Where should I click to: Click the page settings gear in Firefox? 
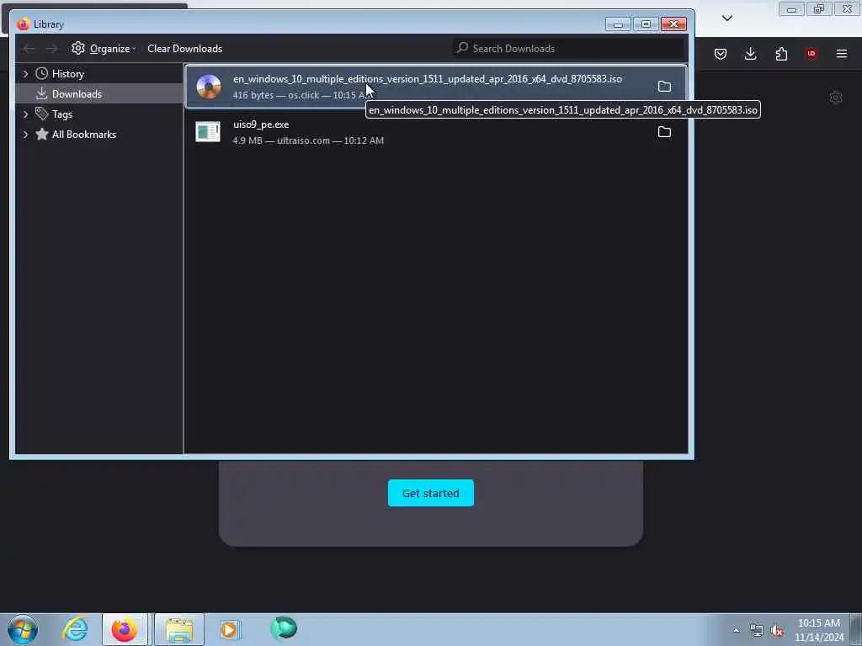(x=836, y=98)
